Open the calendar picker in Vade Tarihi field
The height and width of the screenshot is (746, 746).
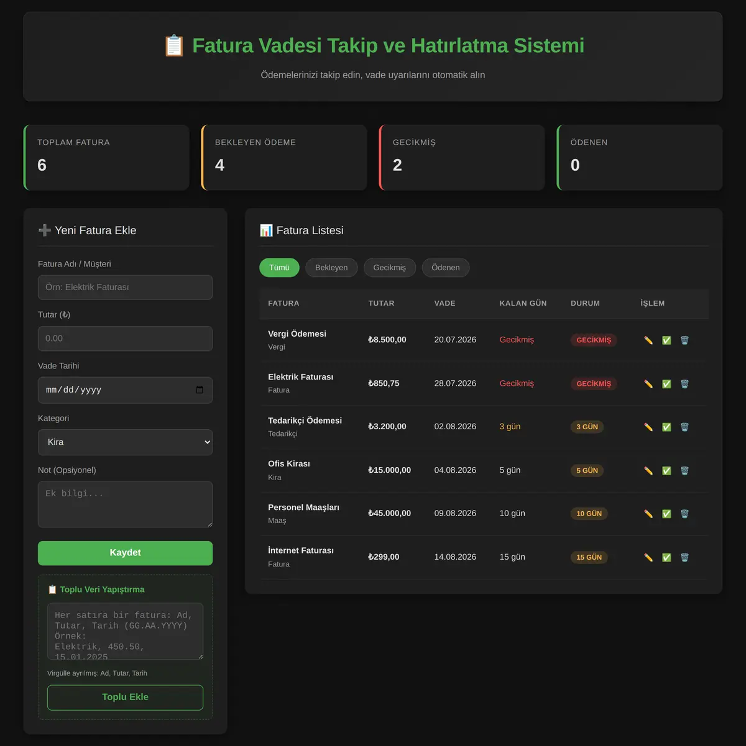coord(200,390)
